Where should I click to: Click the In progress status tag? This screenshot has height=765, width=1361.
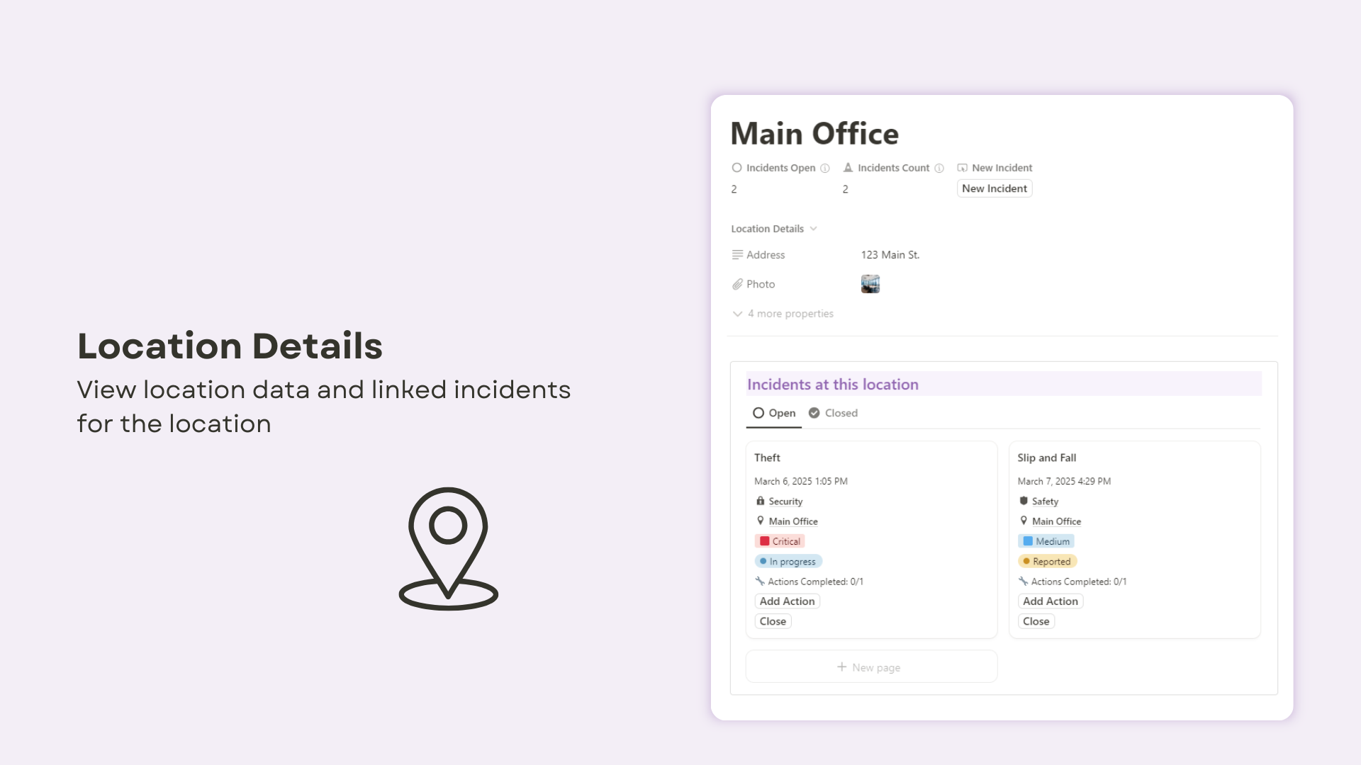788,561
